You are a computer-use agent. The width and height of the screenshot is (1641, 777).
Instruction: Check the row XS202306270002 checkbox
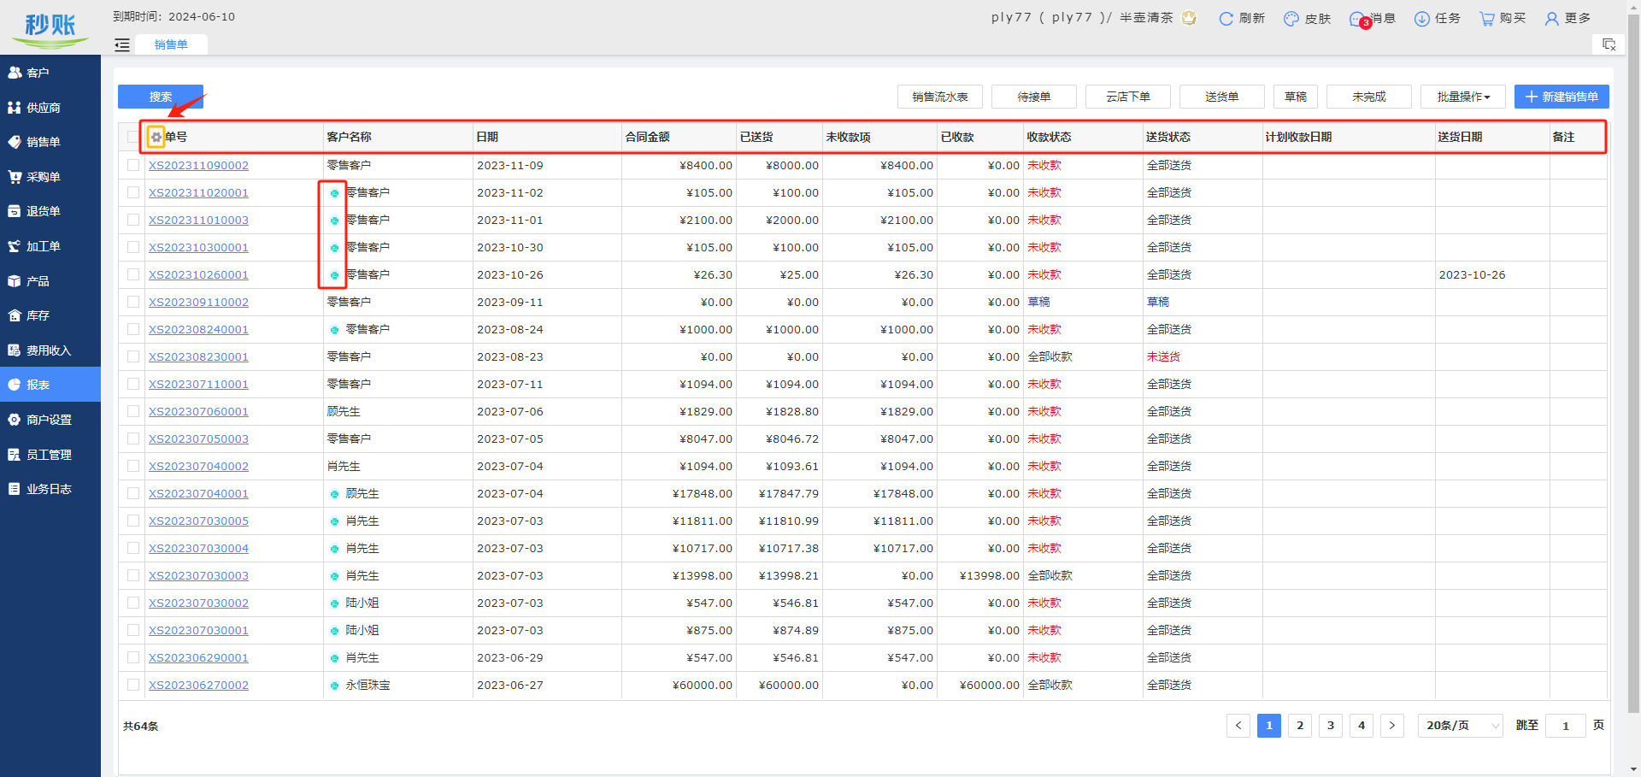133,685
